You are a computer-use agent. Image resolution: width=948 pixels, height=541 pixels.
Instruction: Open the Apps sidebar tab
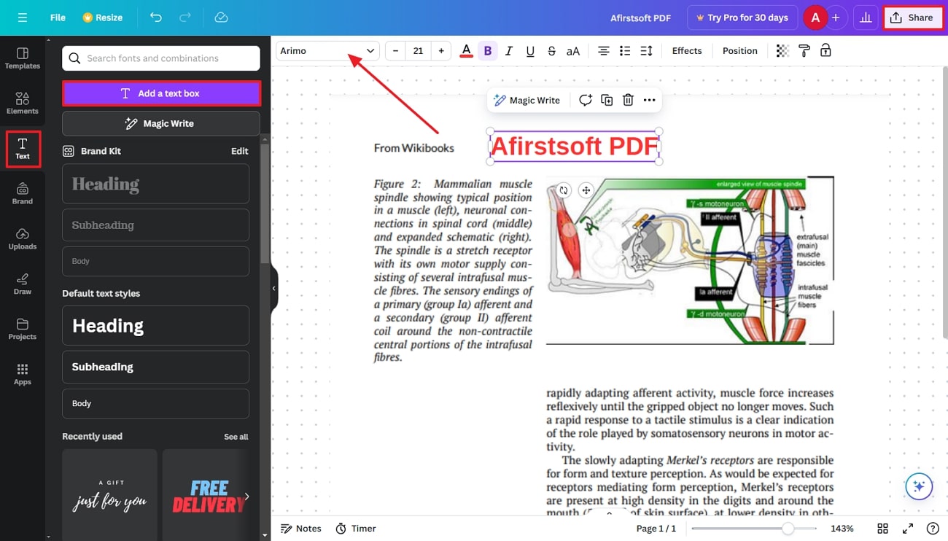click(x=23, y=375)
